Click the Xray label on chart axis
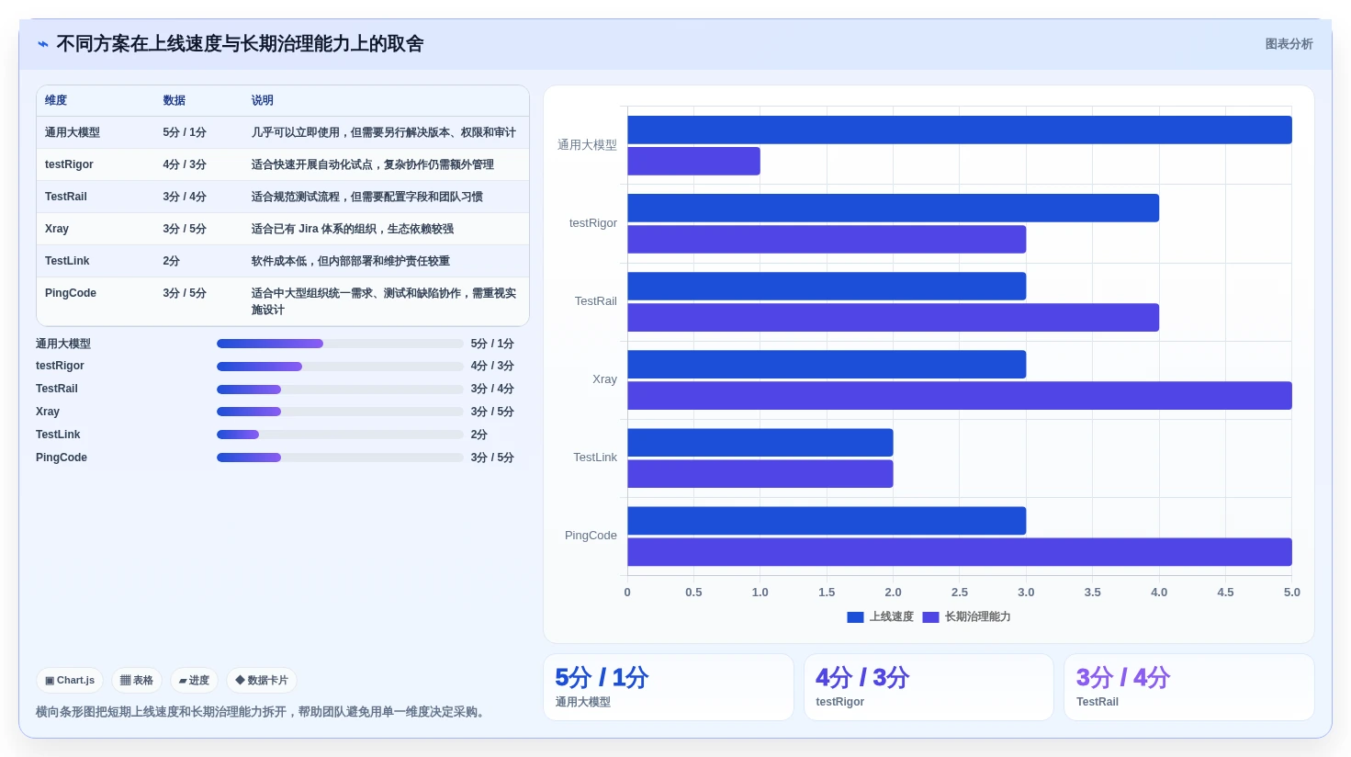The height and width of the screenshot is (757, 1351). coord(604,379)
